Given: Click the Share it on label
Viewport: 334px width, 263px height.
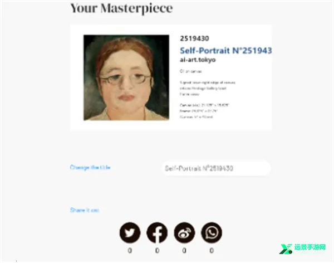Looking at the screenshot, I should (85, 210).
